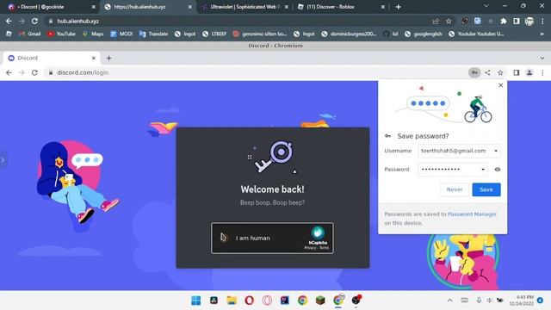Image resolution: width=551 pixels, height=310 pixels.
Task: Open outer browser share page icon
Action: click(436, 21)
